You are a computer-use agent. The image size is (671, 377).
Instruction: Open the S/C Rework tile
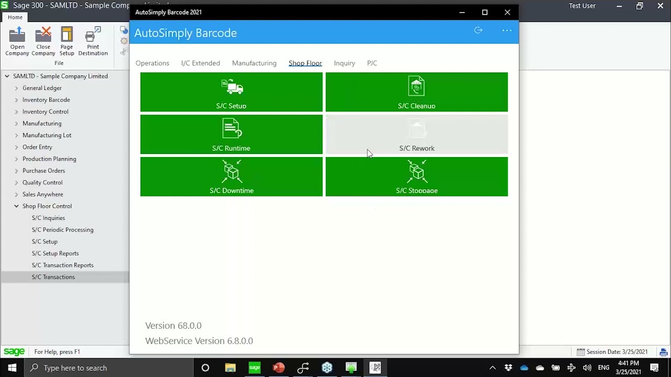pos(417,135)
